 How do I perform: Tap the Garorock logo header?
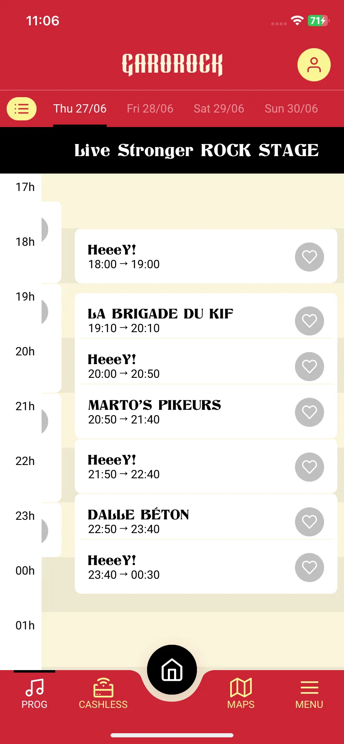pyautogui.click(x=172, y=65)
